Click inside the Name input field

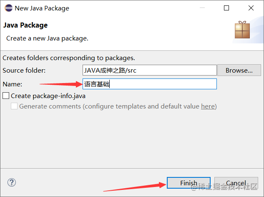click(x=150, y=84)
